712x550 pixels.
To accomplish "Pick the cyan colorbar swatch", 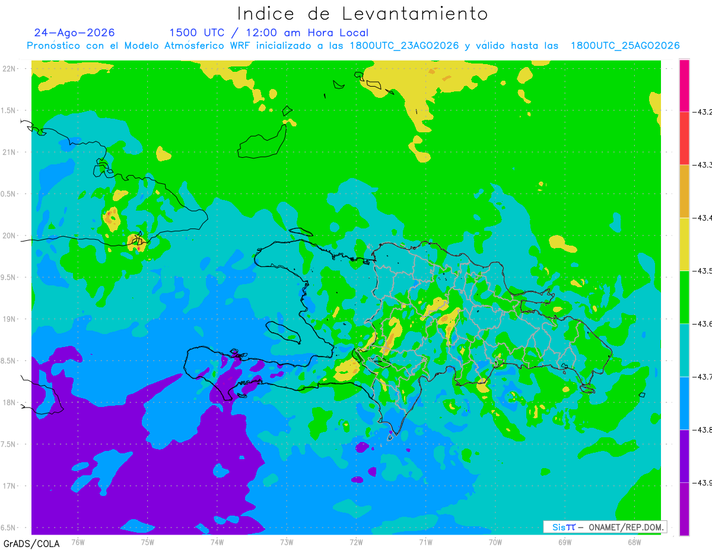I will [684, 350].
